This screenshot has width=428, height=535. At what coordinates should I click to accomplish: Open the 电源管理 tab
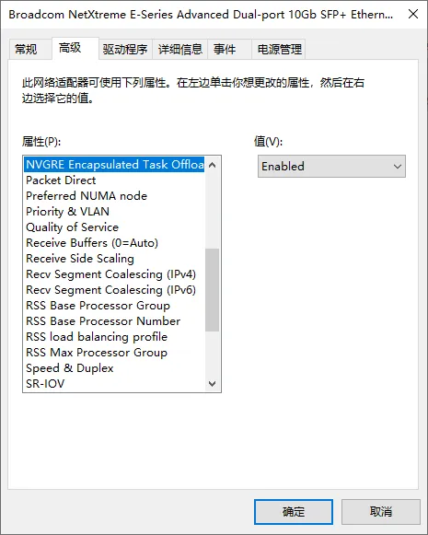(x=279, y=50)
